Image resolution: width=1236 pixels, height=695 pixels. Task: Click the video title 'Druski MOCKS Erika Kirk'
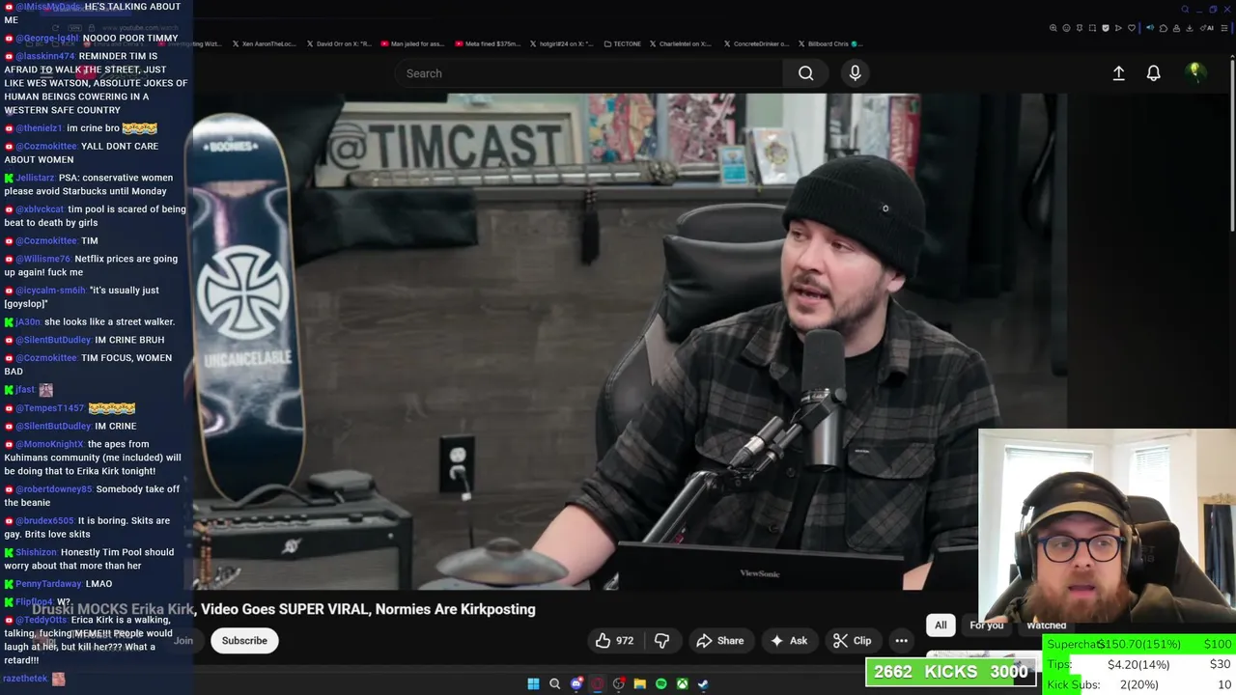click(x=284, y=609)
